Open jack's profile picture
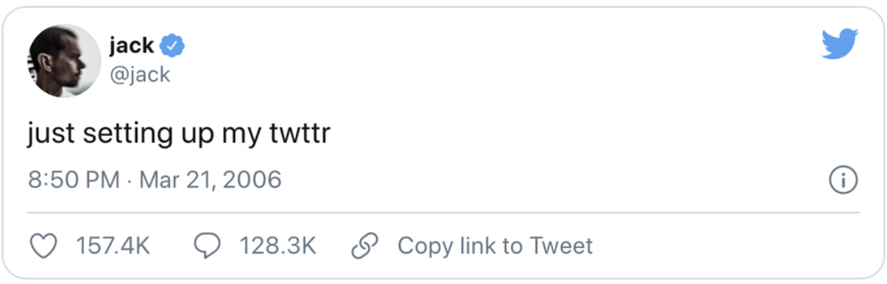Image resolution: width=887 pixels, height=284 pixels. tap(64, 60)
